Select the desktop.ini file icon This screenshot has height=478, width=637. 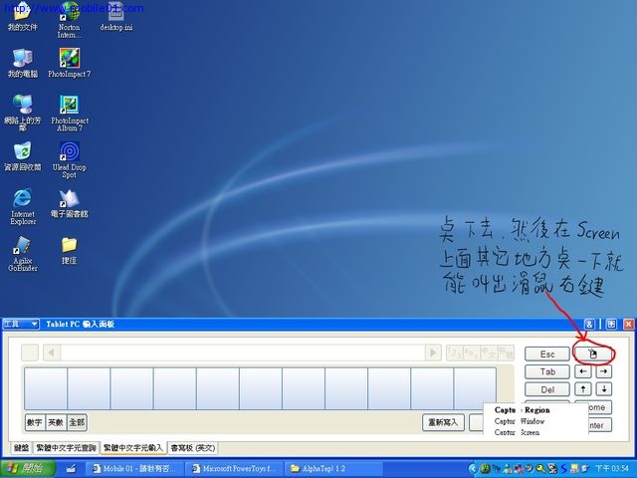pos(116,16)
